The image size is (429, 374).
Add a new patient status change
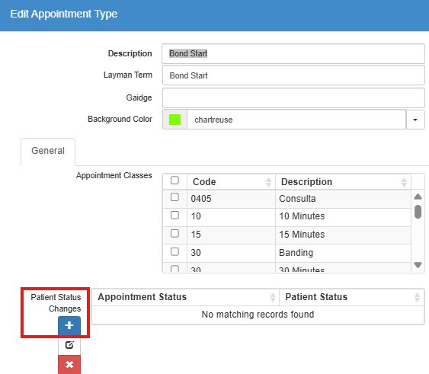69,325
